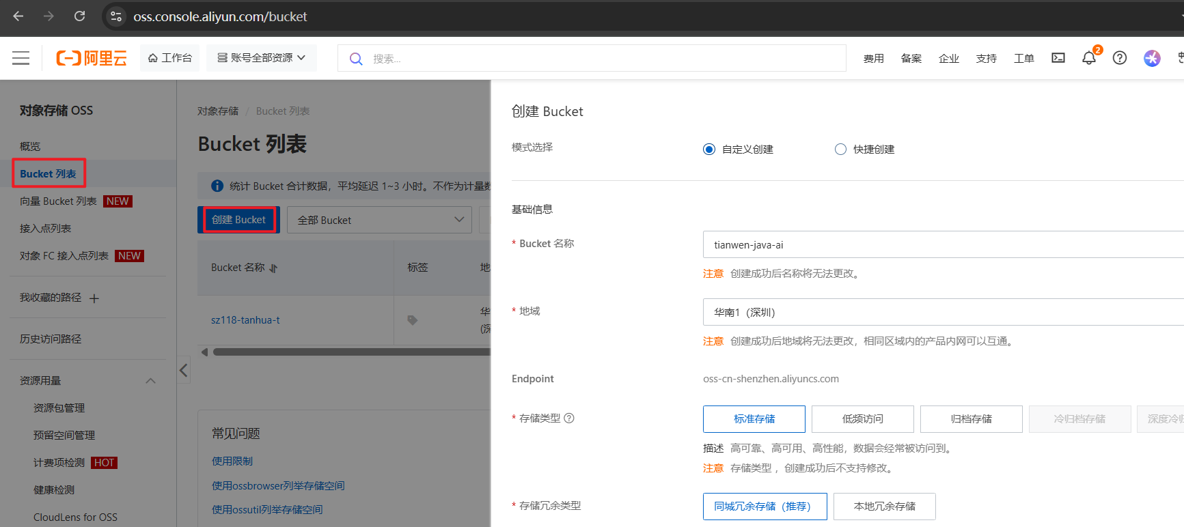Click the address bar URL
This screenshot has width=1184, height=527.
point(220,16)
